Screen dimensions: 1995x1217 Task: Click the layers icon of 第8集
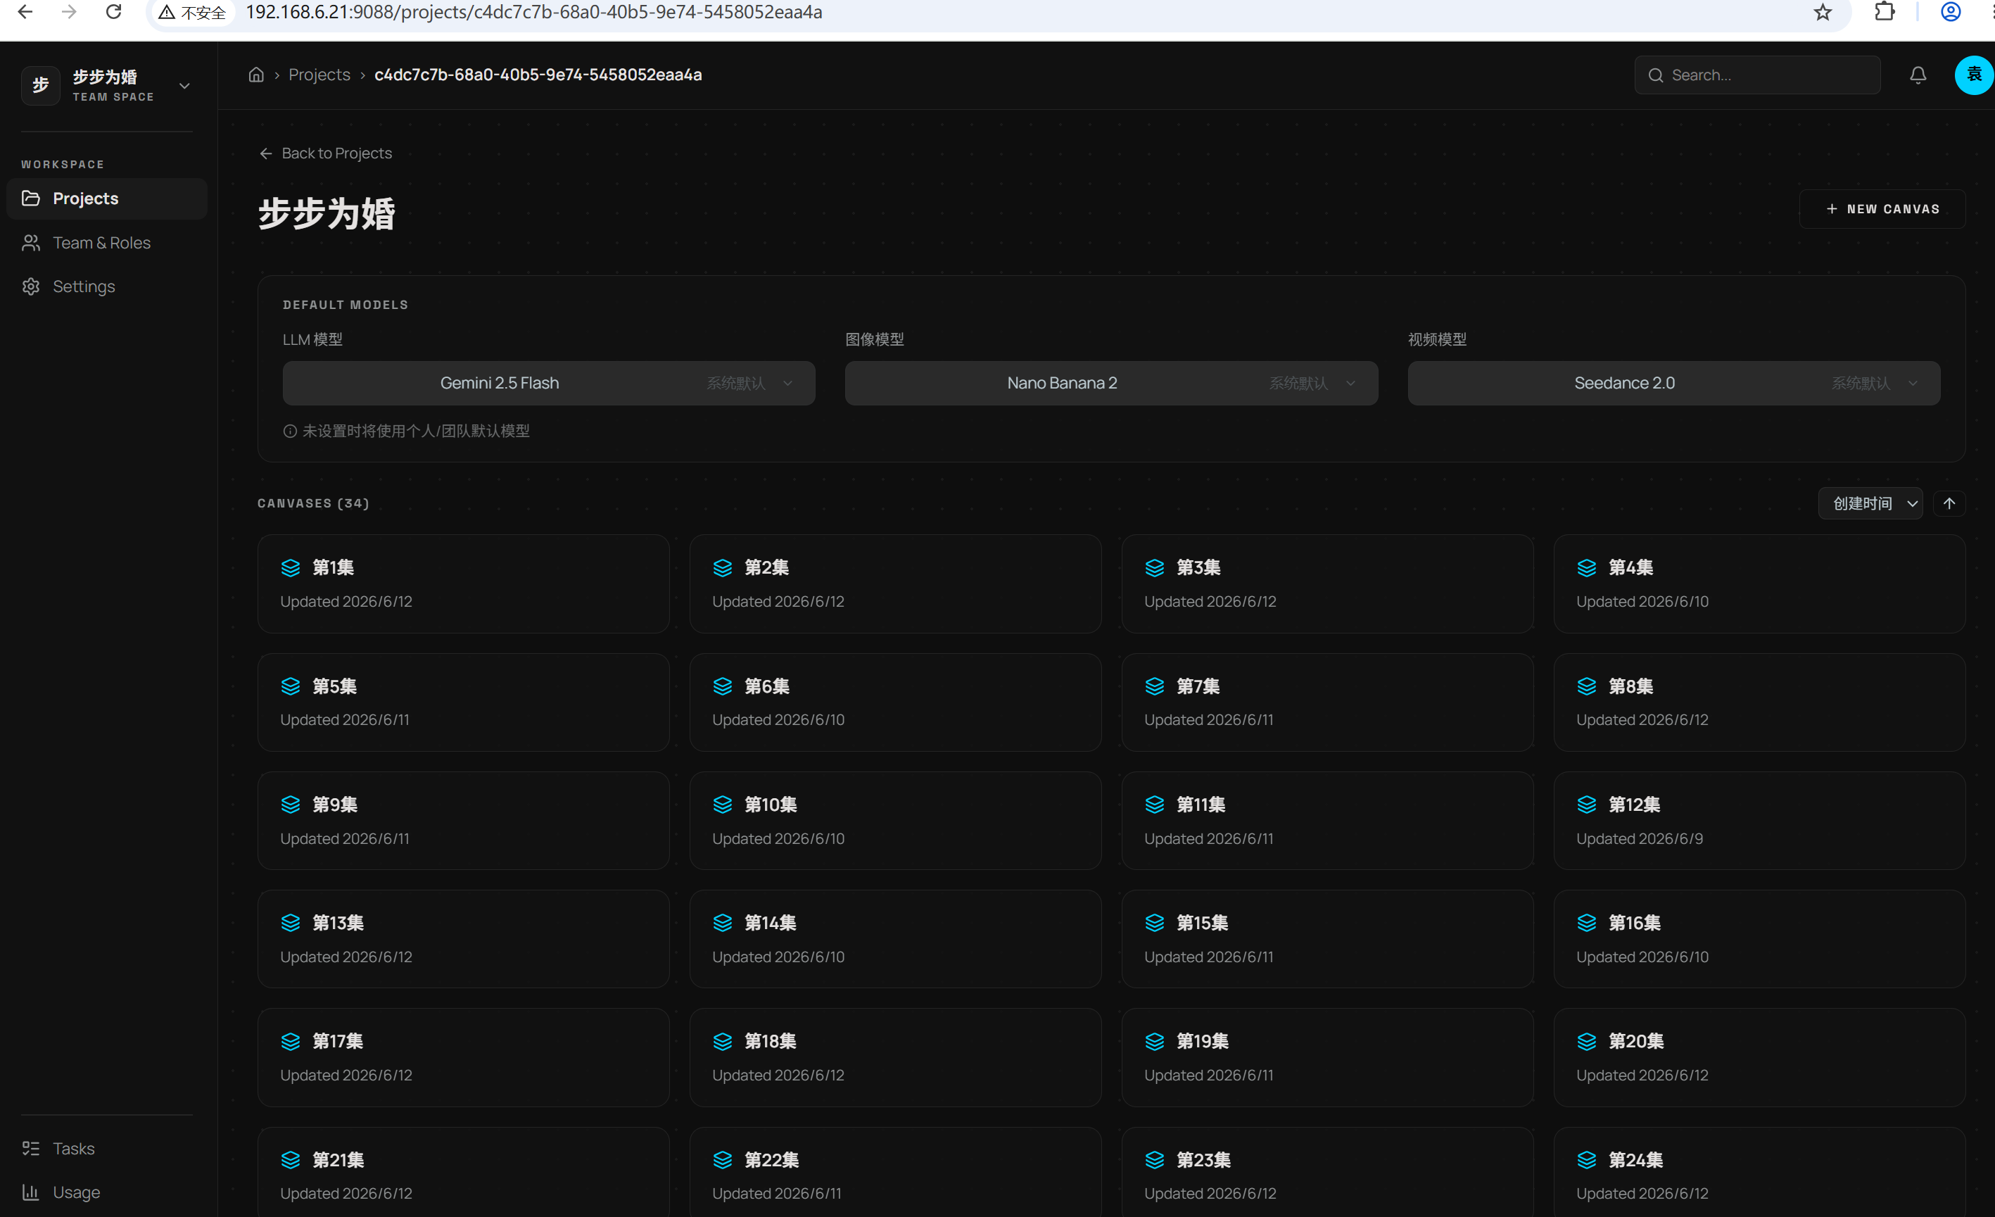click(1587, 687)
